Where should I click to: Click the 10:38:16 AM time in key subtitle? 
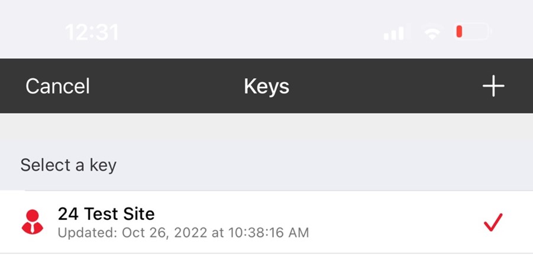click(x=268, y=233)
